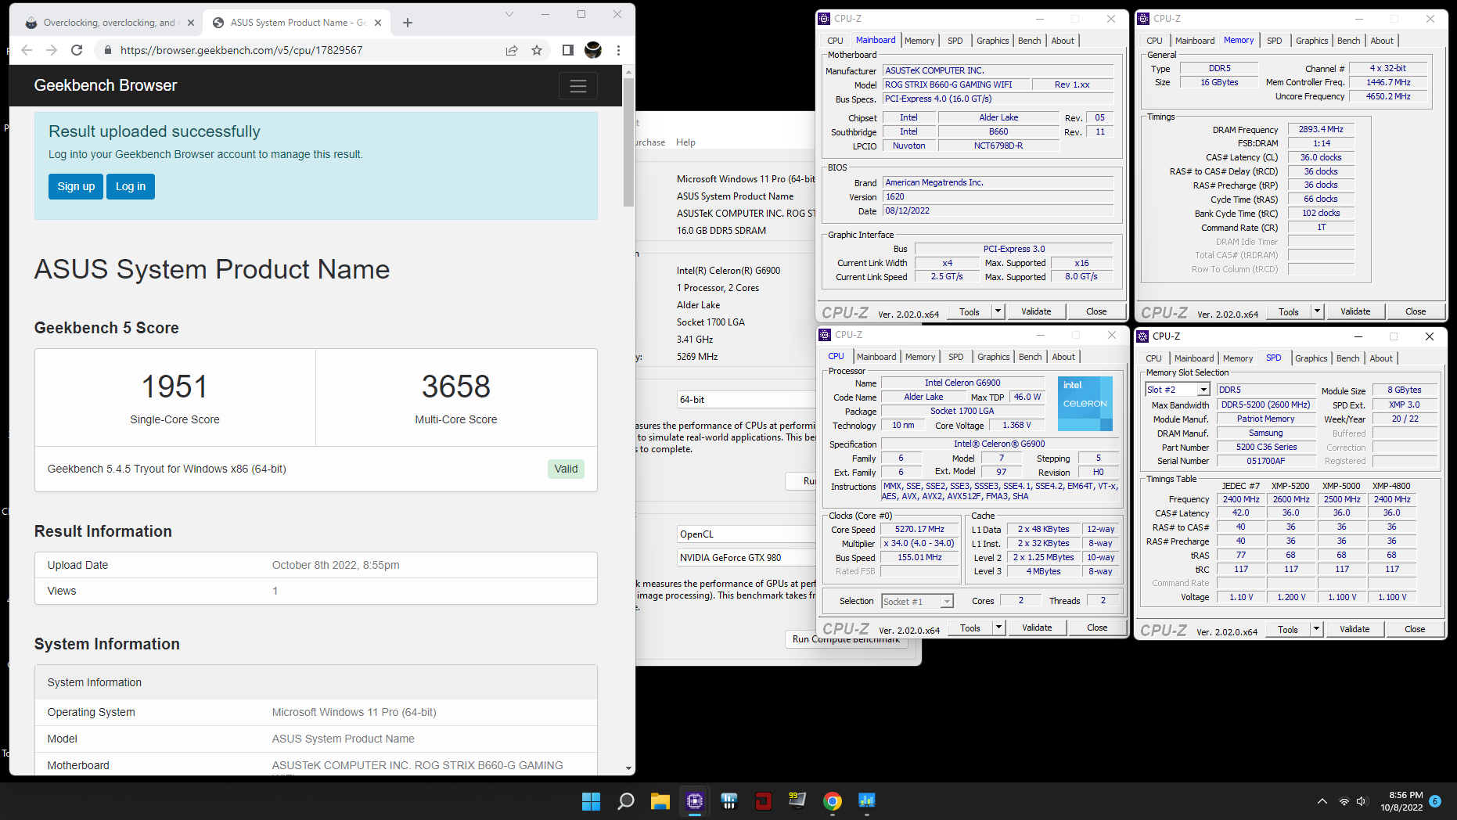Click Close in the Memory CPU-Z window
This screenshot has width=1457, height=820.
1416,311
